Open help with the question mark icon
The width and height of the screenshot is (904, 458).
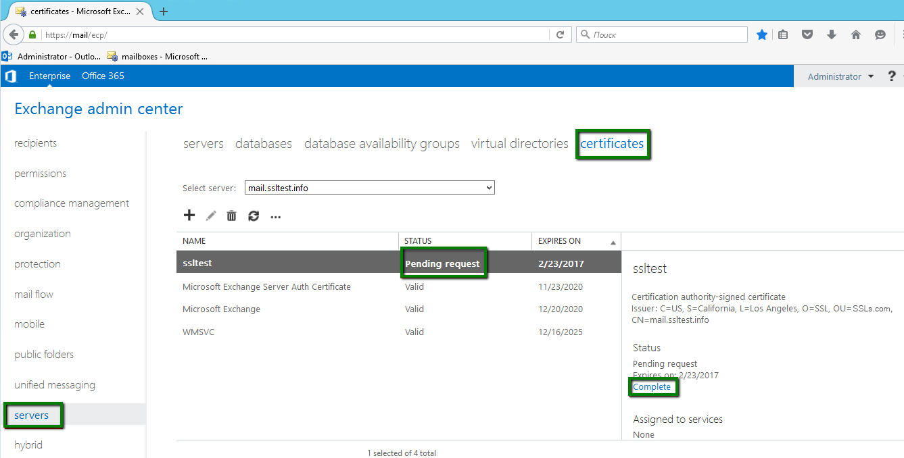[892, 76]
